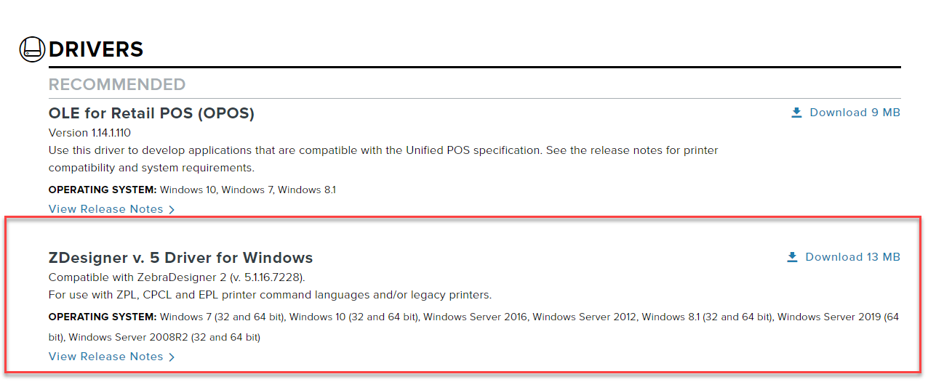The height and width of the screenshot is (382, 936).
Task: Expand the chevron after ZDesigner View Release Notes
Action: click(x=172, y=357)
